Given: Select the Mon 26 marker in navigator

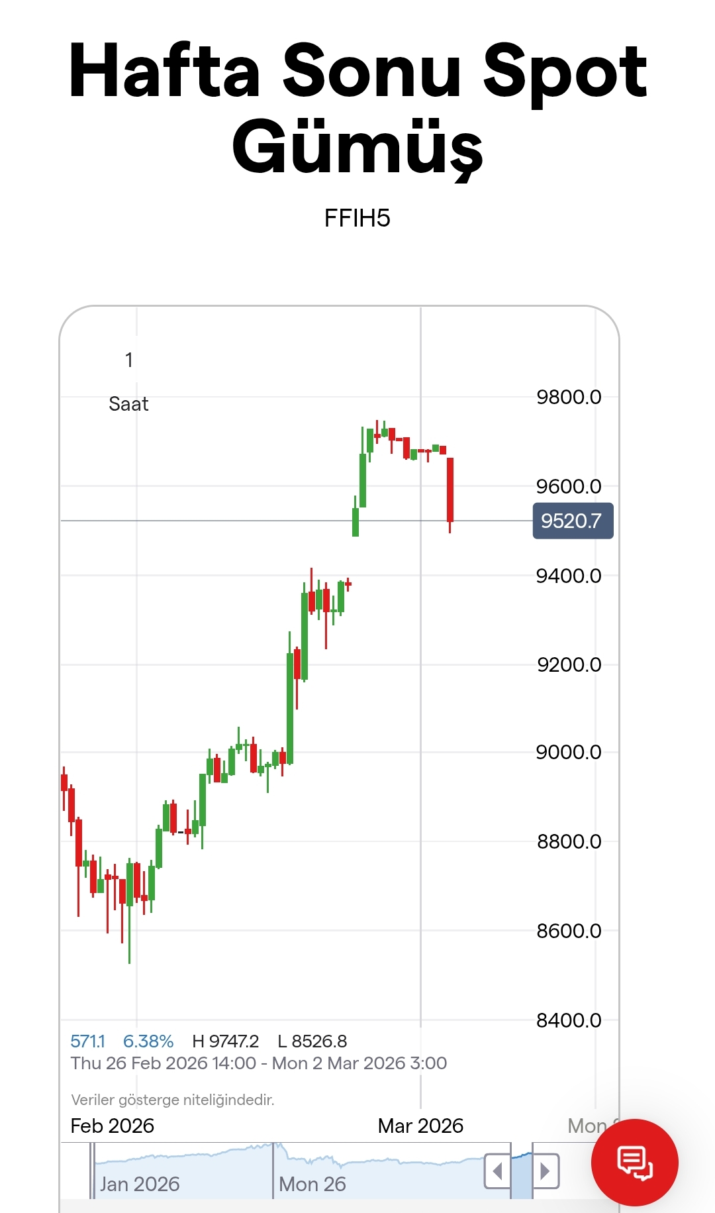Looking at the screenshot, I should point(312,1184).
